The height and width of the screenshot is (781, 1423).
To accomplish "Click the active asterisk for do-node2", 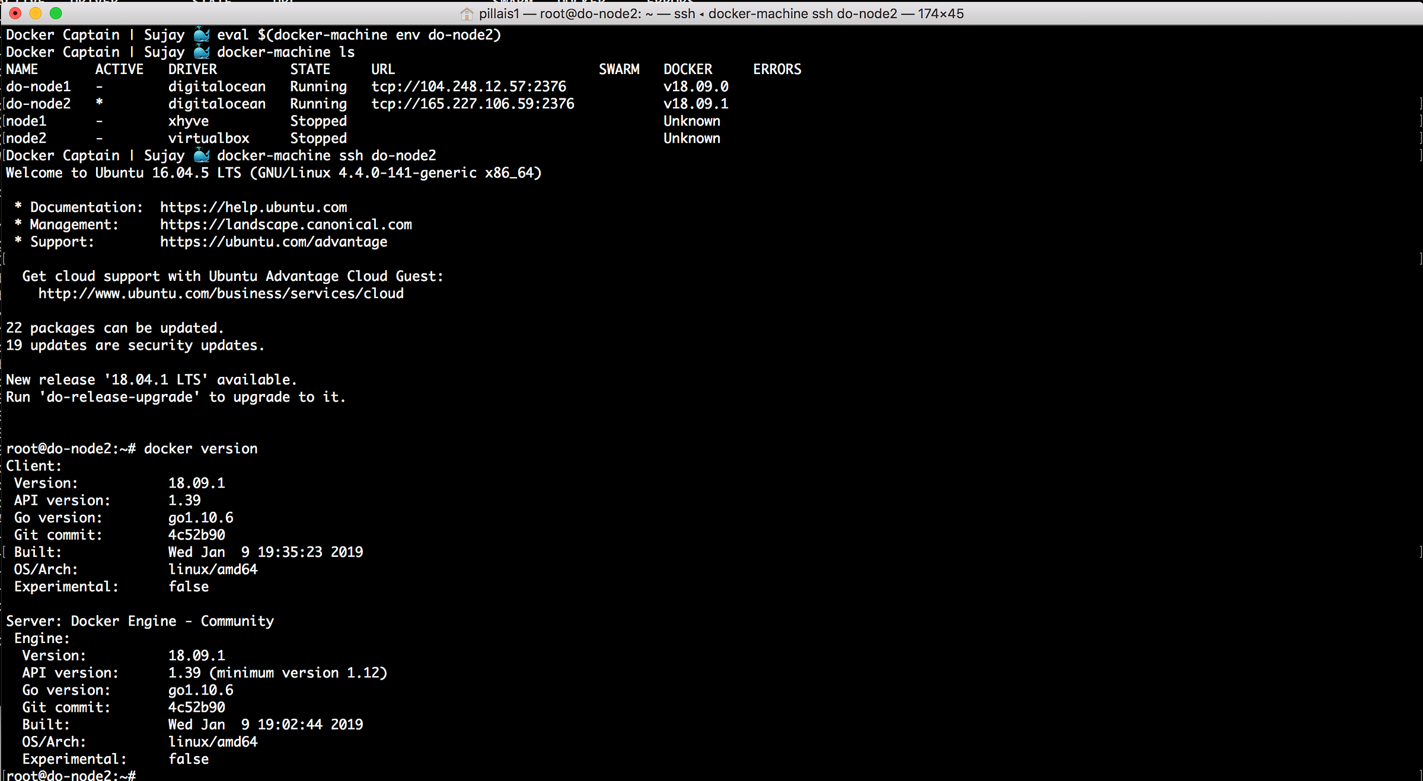I will tap(99, 103).
